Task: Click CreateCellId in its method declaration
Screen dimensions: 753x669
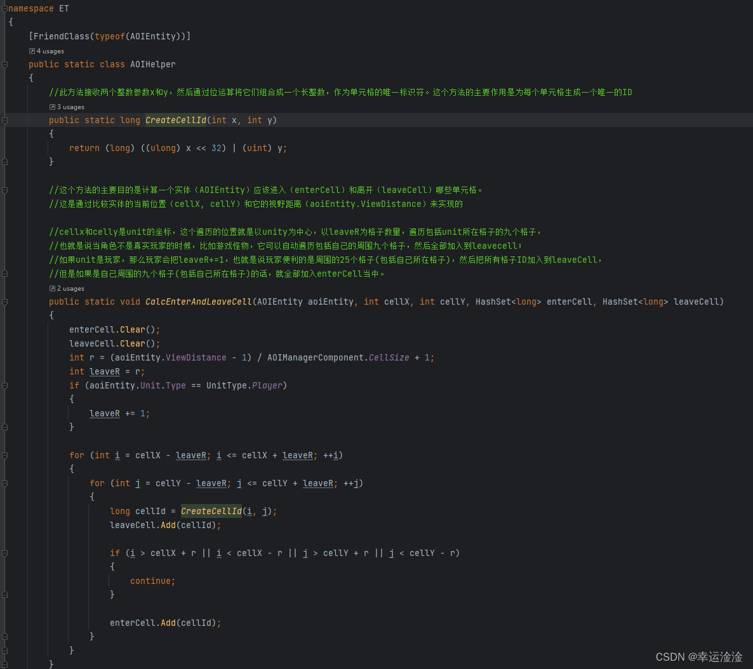Action: click(x=176, y=120)
